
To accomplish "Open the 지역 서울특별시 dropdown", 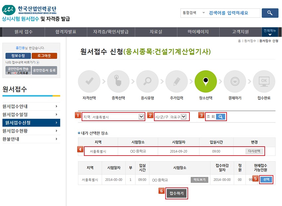I will pyautogui.click(x=141, y=117).
